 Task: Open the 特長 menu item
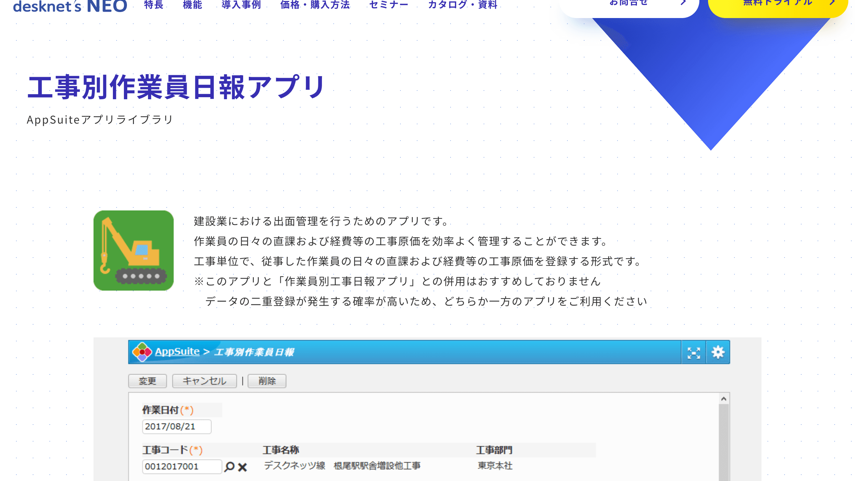(x=154, y=4)
